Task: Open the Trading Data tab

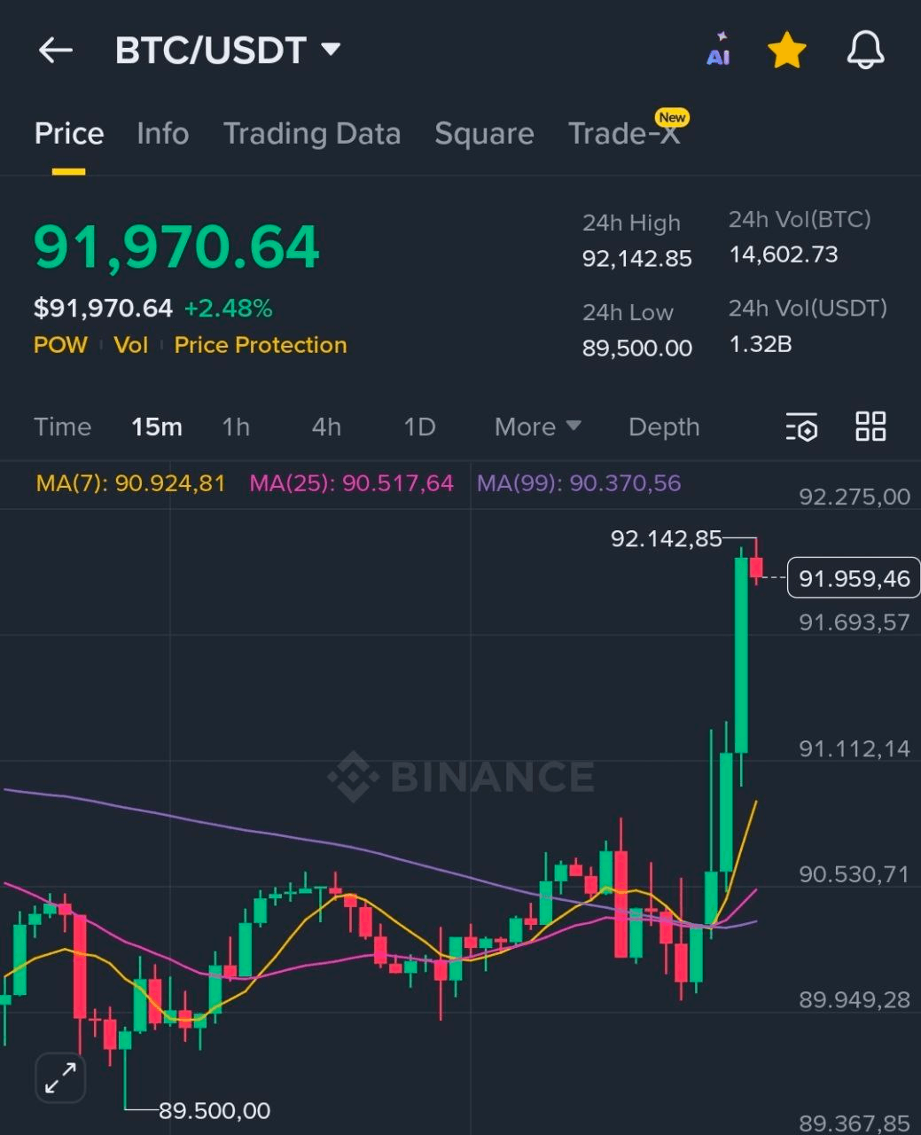Action: coord(312,134)
